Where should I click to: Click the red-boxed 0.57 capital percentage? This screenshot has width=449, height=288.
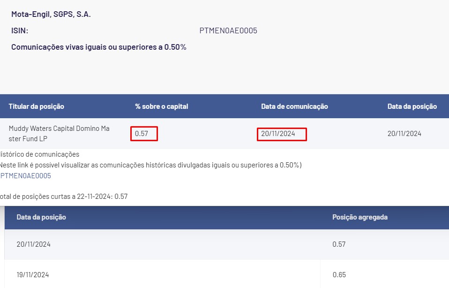tap(142, 134)
